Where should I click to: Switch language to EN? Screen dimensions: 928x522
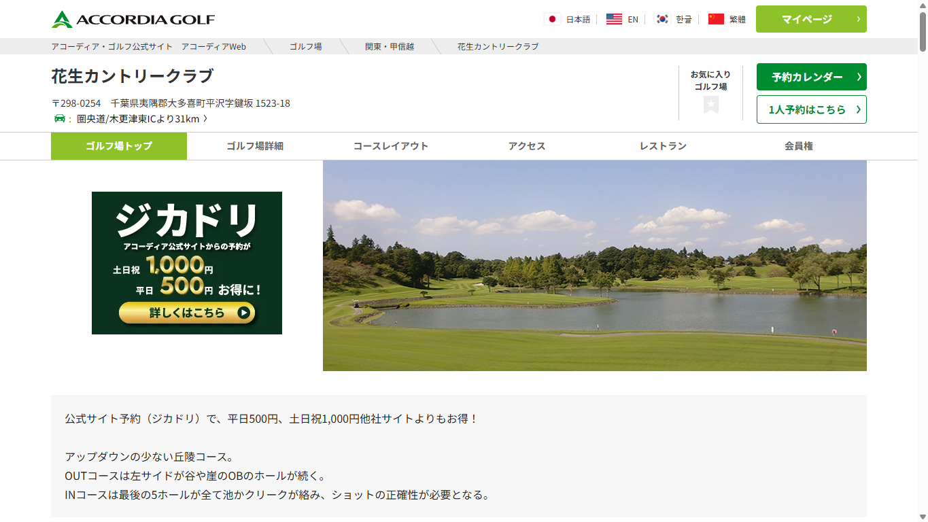pyautogui.click(x=633, y=19)
